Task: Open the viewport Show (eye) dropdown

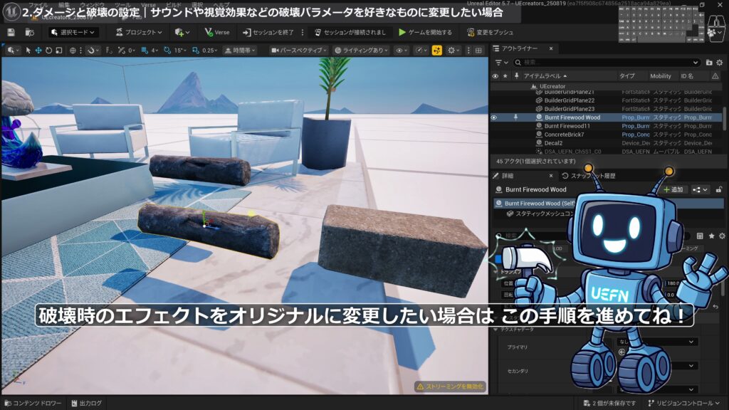Action: 402,51
